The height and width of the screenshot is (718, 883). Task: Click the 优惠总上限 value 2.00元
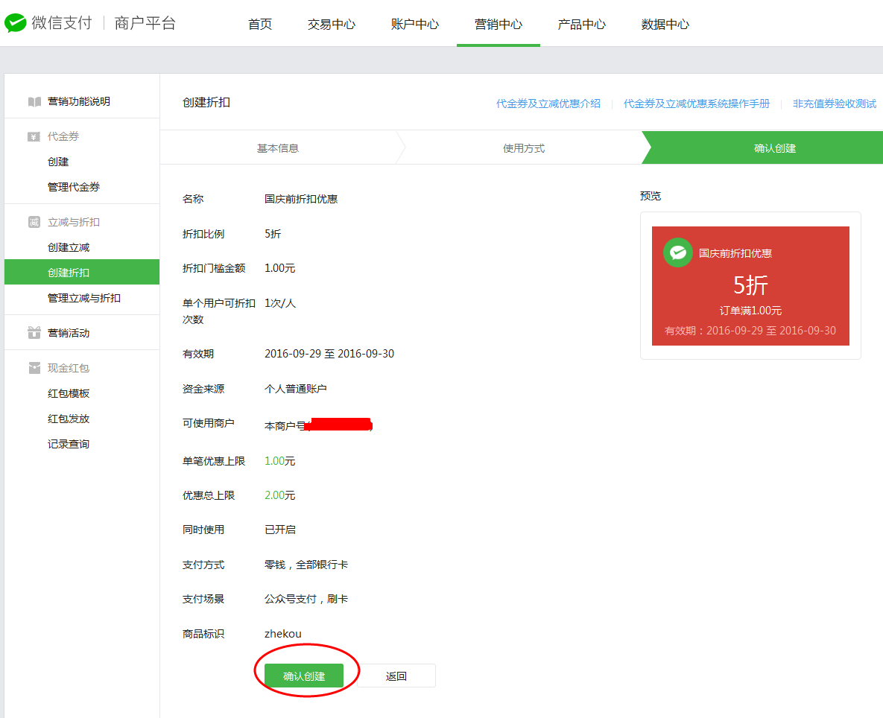point(280,496)
